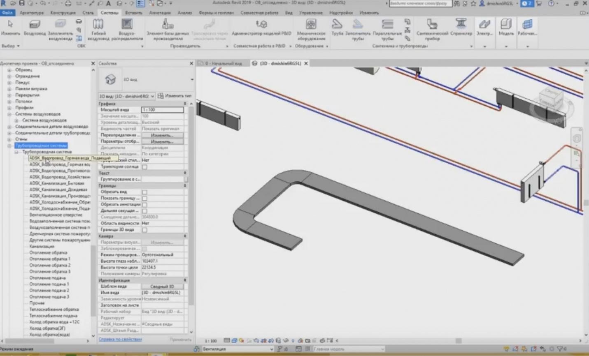Viewport: 589px width, 356px height.
Task: Enable the Показать границу option
Action: [x=144, y=198]
